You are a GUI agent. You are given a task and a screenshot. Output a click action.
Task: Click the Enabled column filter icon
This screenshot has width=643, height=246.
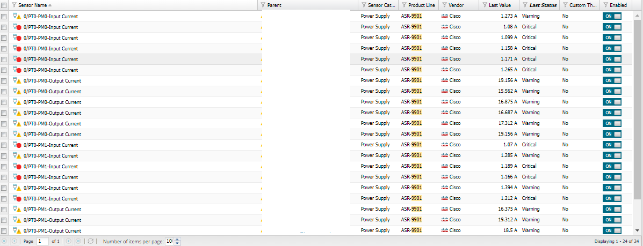[x=605, y=5]
